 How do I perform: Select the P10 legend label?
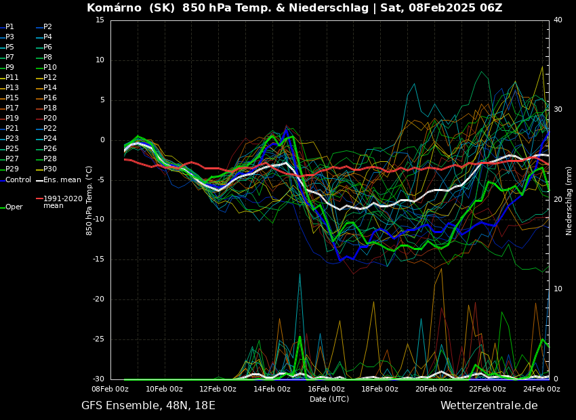[x=50, y=68]
